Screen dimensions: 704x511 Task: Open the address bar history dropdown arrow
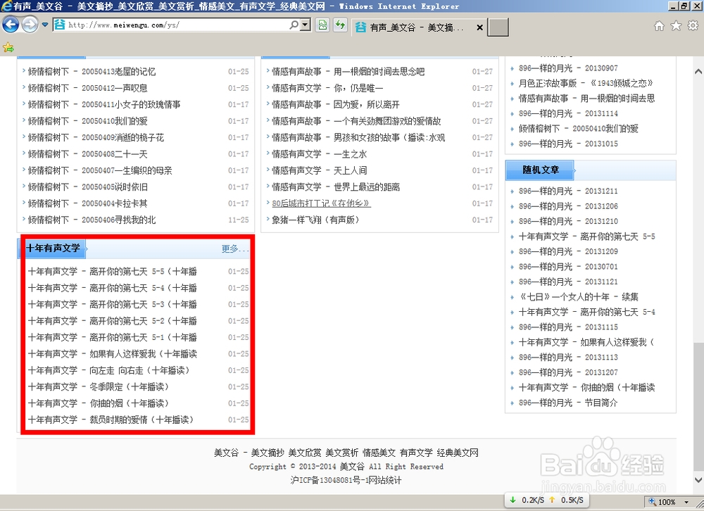point(306,25)
